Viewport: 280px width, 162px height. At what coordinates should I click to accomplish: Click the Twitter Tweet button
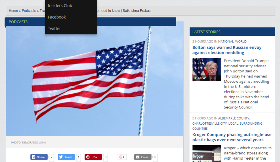(x=66, y=157)
